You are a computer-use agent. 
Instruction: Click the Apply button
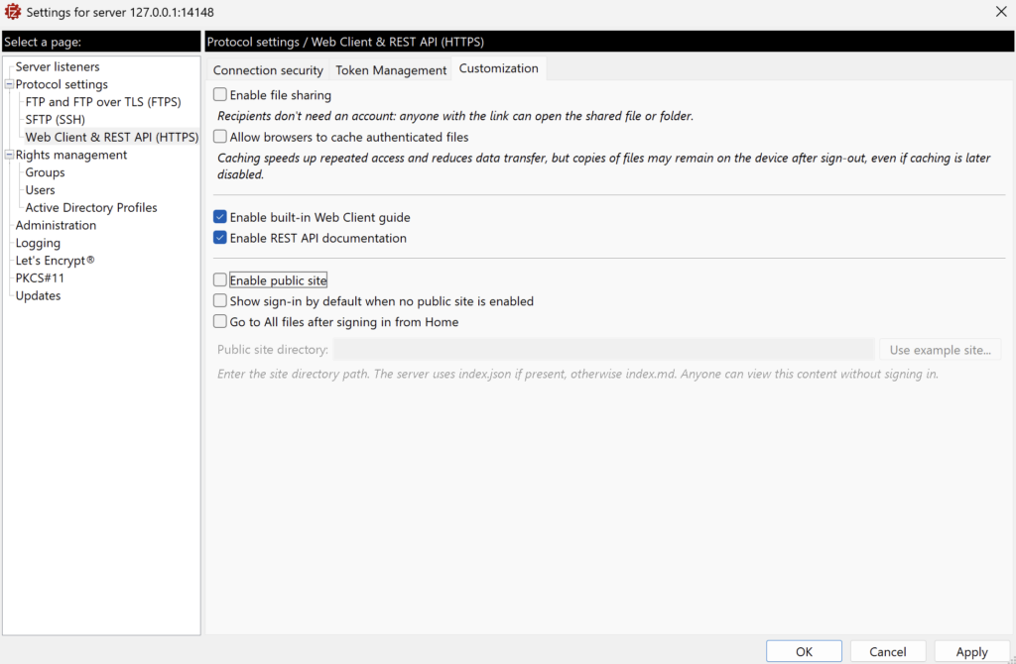971,652
